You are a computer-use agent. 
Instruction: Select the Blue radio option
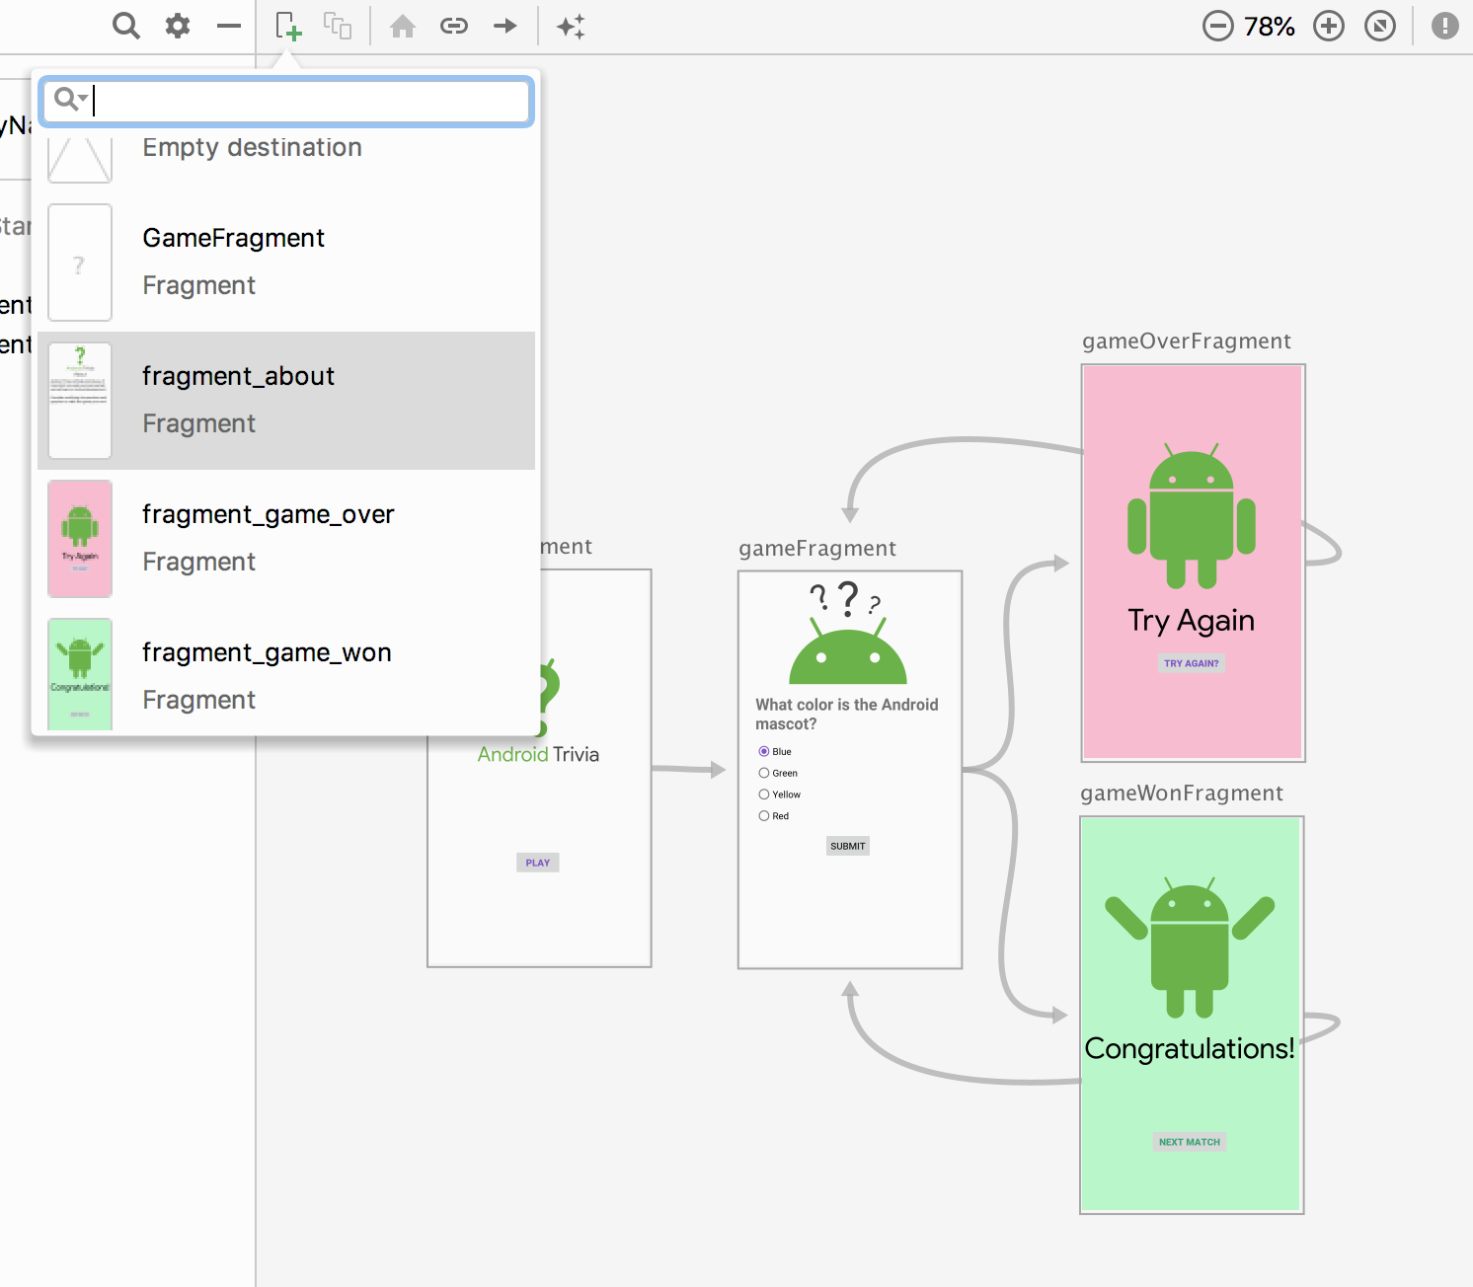point(764,752)
